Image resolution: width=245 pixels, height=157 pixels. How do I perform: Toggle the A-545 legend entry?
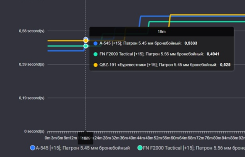[80, 148]
